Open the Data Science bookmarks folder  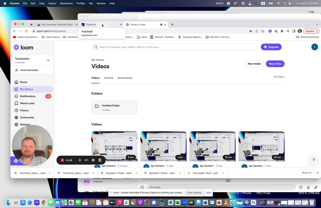pyautogui.click(x=51, y=37)
